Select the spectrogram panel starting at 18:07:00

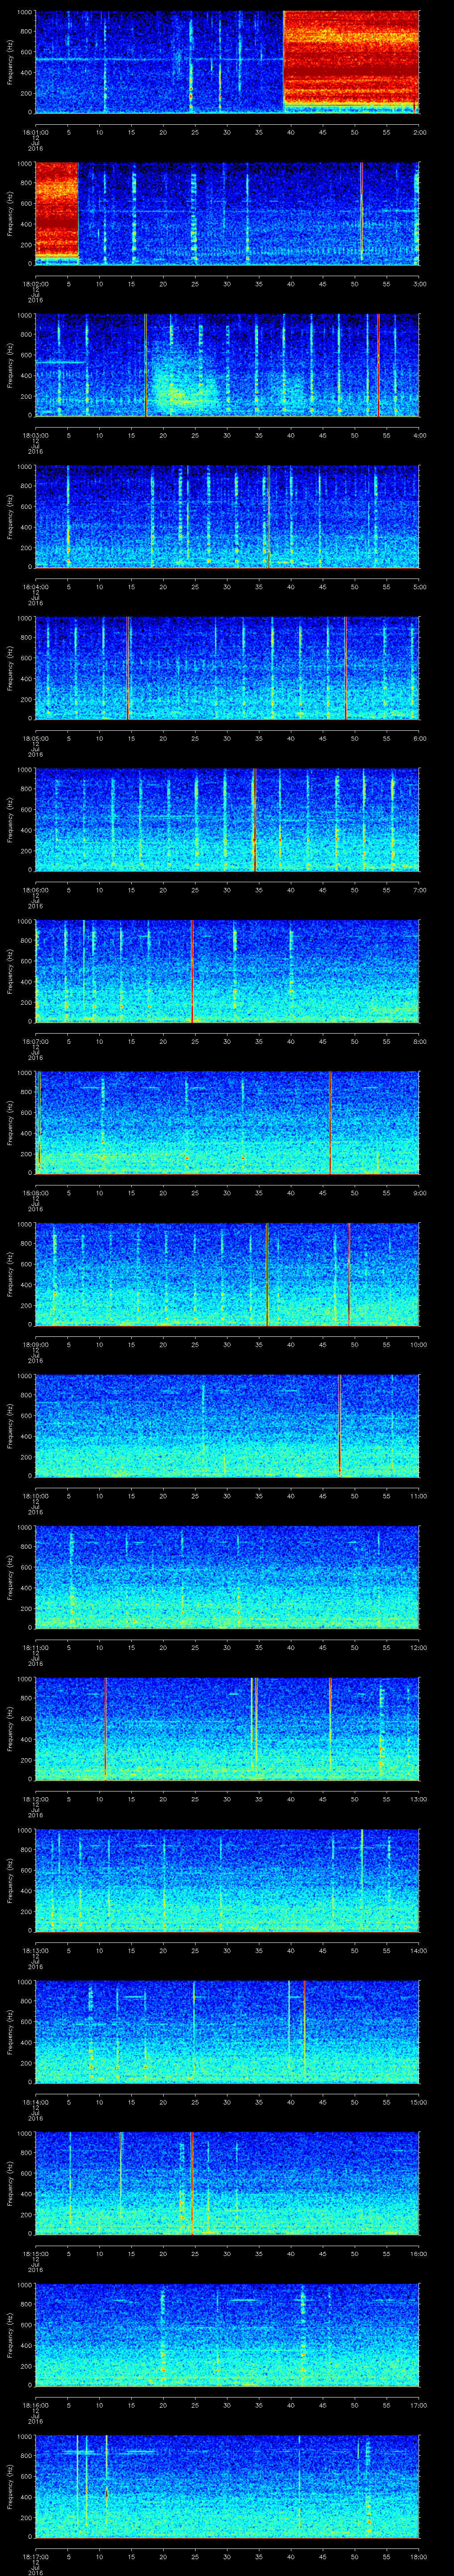pyautogui.click(x=227, y=971)
